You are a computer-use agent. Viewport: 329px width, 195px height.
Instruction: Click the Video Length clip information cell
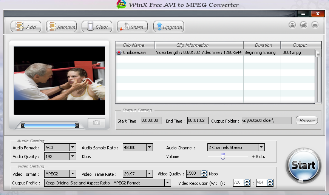tap(199, 52)
